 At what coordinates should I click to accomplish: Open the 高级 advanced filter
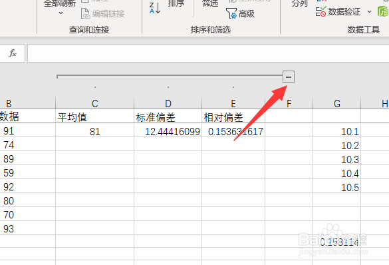[241, 13]
